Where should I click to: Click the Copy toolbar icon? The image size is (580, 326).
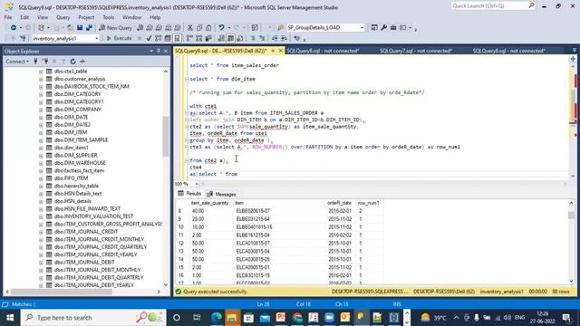199,28
